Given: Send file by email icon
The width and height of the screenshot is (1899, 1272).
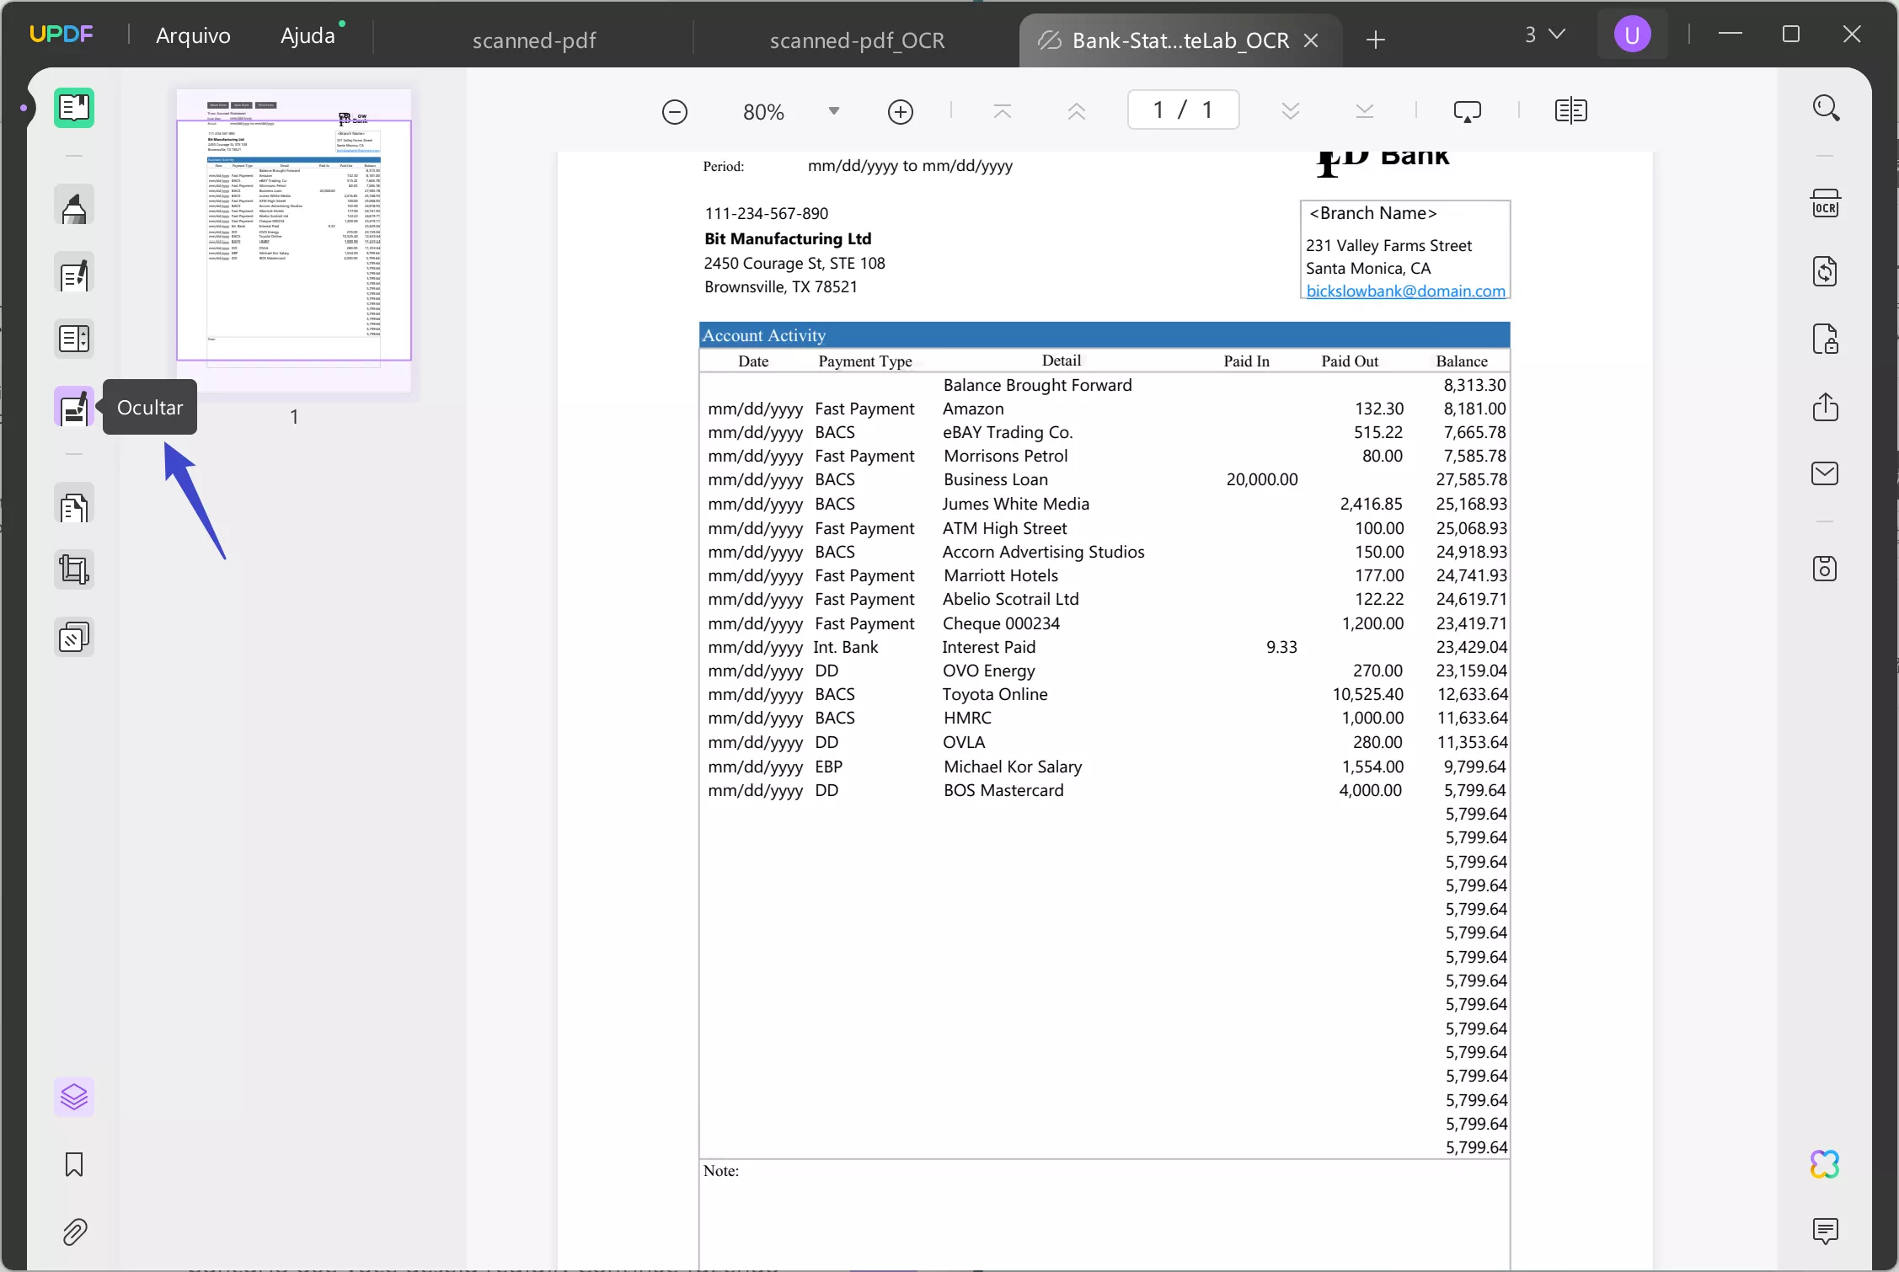Looking at the screenshot, I should (x=1825, y=473).
